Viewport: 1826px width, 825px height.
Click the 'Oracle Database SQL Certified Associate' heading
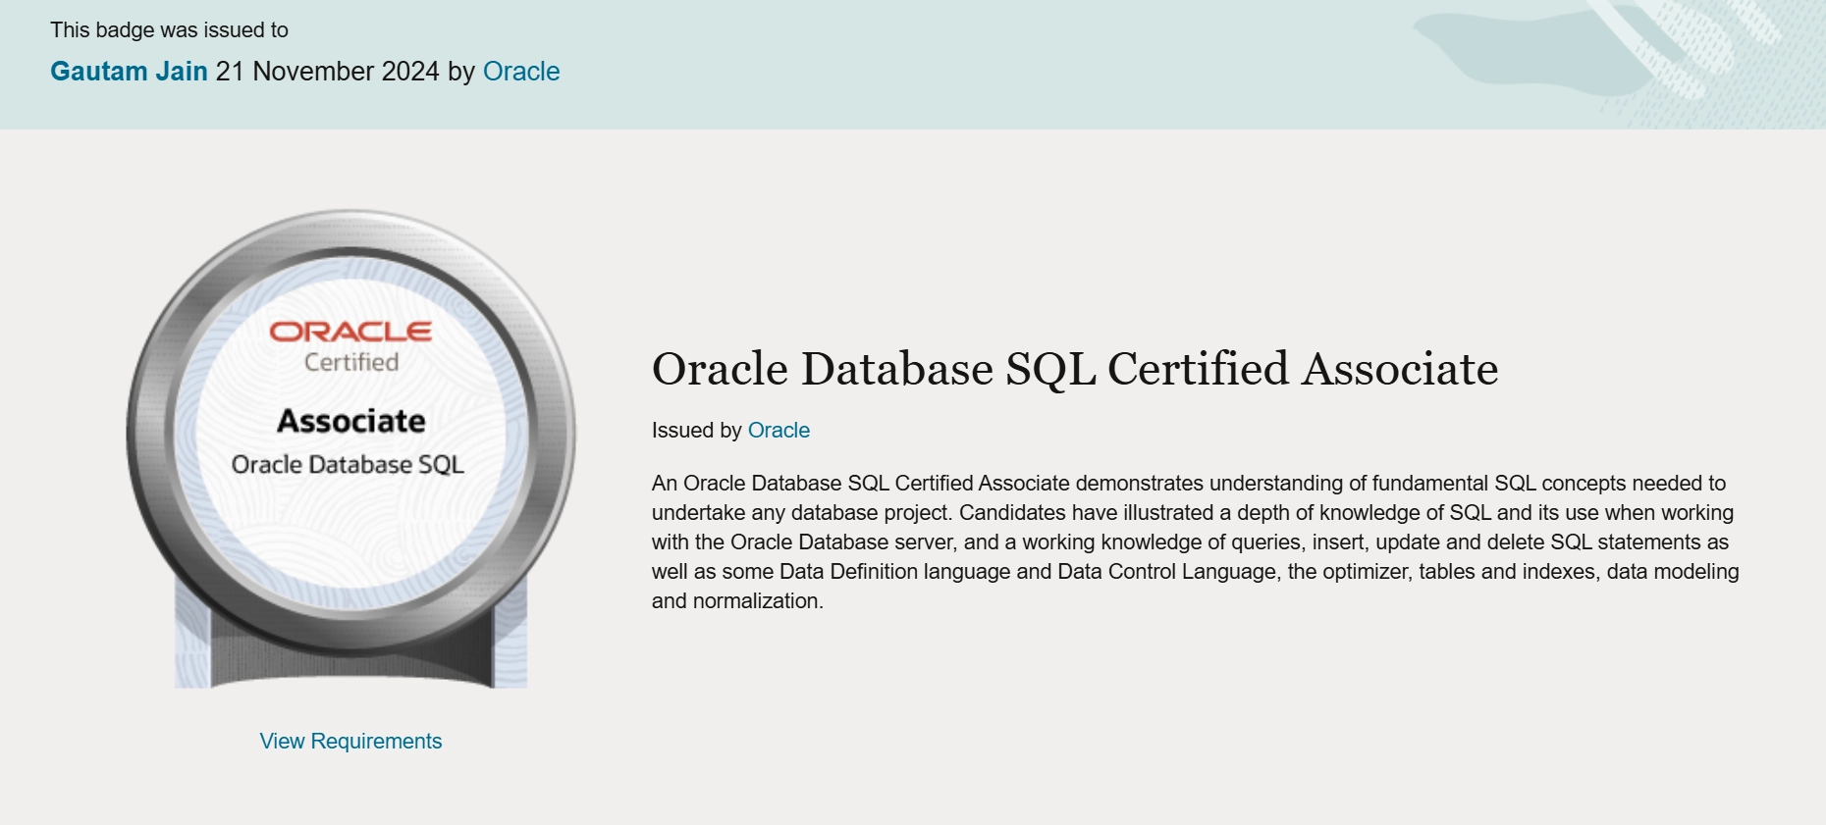[x=1074, y=370]
